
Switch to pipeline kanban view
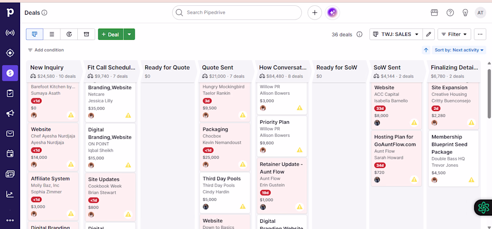tap(34, 34)
